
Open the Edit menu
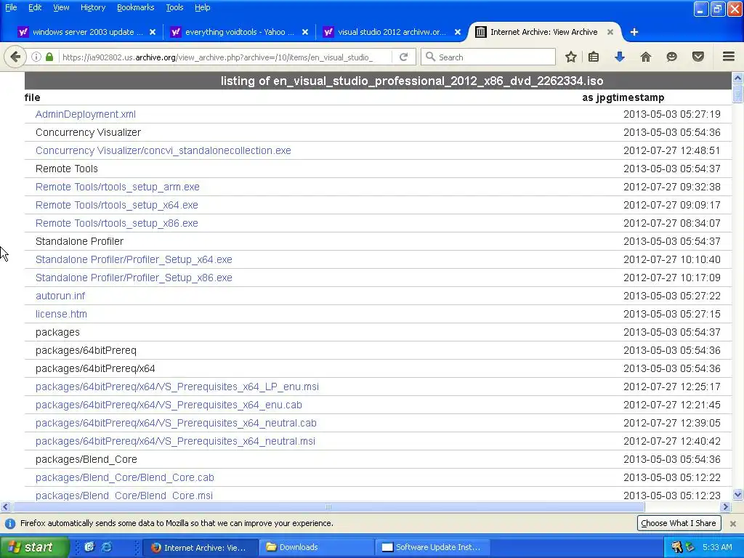[35, 7]
